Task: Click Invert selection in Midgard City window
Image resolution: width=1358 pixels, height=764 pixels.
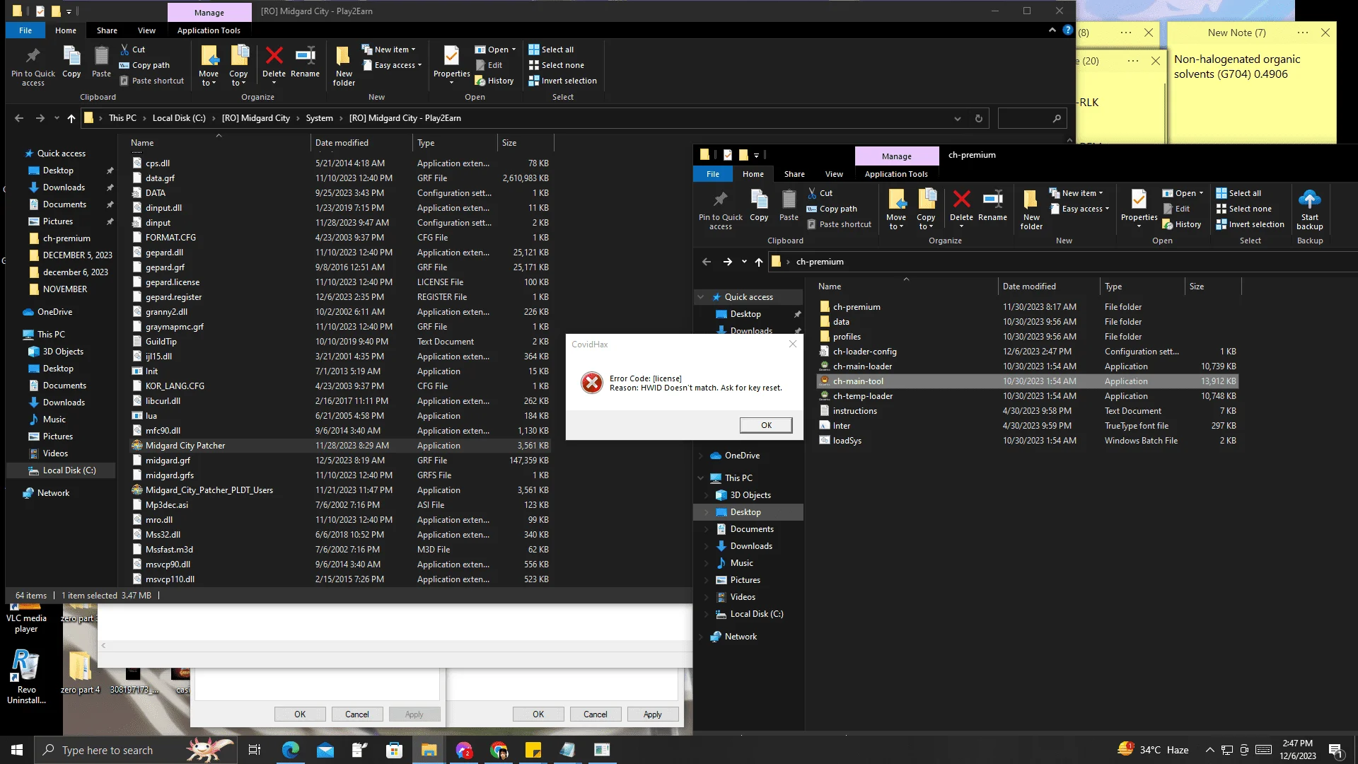Action: coord(562,81)
